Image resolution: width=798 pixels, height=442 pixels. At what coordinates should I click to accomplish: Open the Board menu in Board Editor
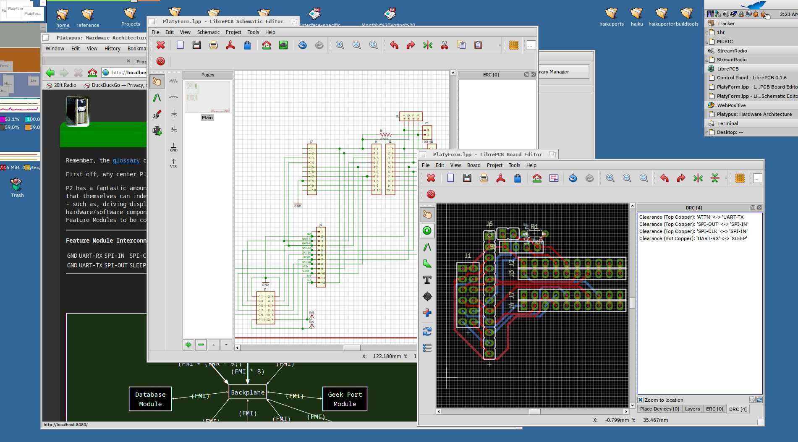pos(474,165)
